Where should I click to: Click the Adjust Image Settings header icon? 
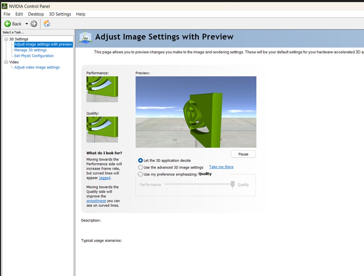pyautogui.click(x=85, y=37)
